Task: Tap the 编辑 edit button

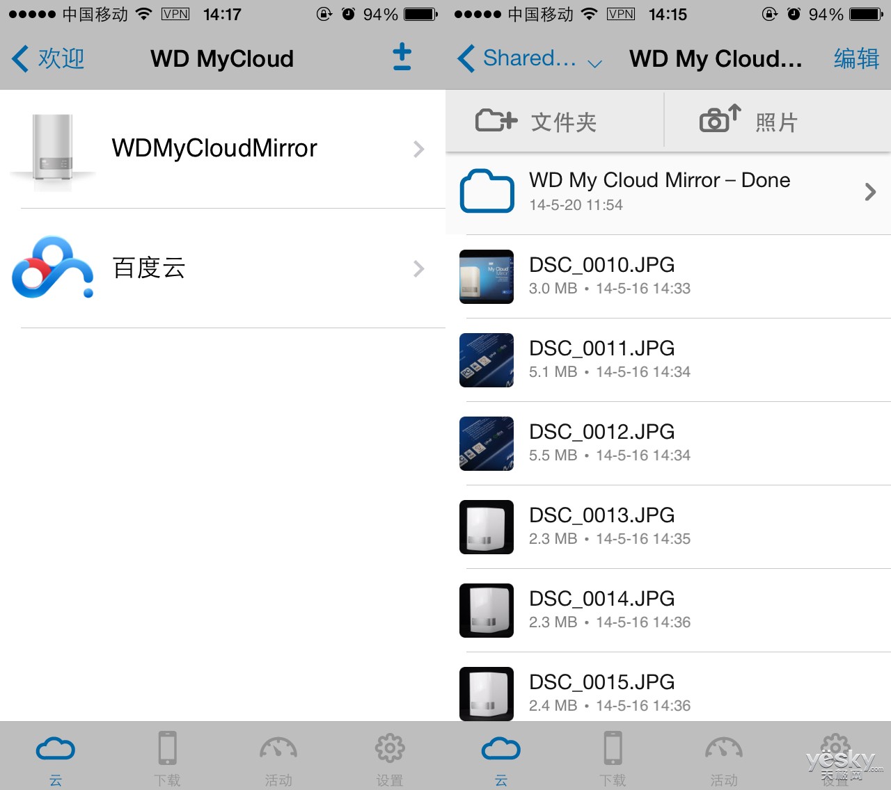Action: [857, 58]
